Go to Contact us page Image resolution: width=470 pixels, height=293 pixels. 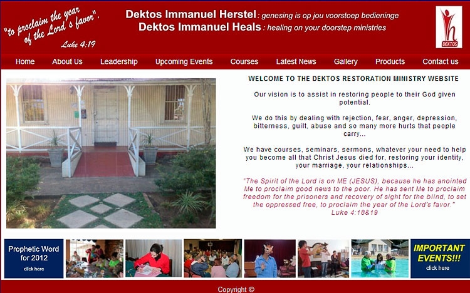[x=441, y=61]
